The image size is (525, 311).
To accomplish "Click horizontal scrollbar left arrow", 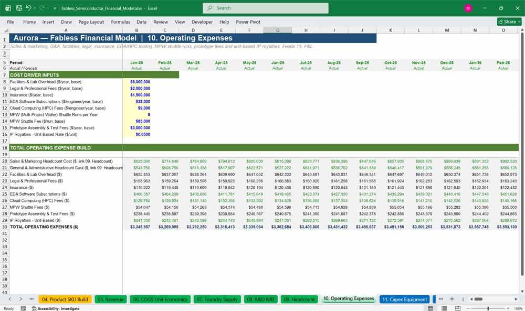I will tap(471, 299).
